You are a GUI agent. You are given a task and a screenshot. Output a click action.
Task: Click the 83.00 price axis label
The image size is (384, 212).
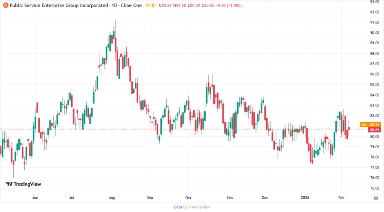point(375,105)
